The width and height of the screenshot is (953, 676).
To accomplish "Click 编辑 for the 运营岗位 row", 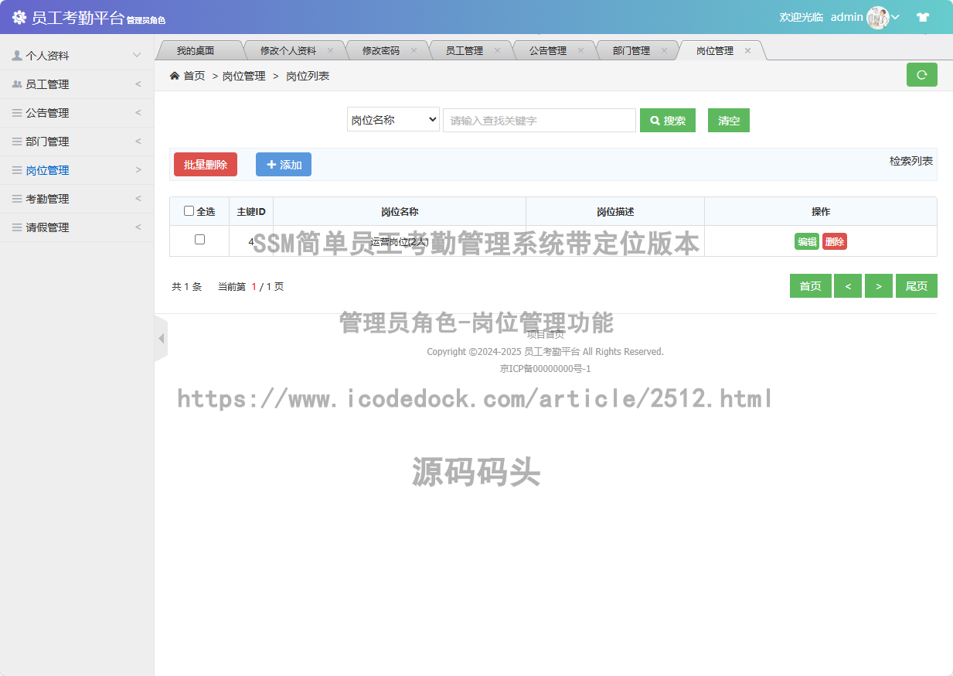I will 807,241.
